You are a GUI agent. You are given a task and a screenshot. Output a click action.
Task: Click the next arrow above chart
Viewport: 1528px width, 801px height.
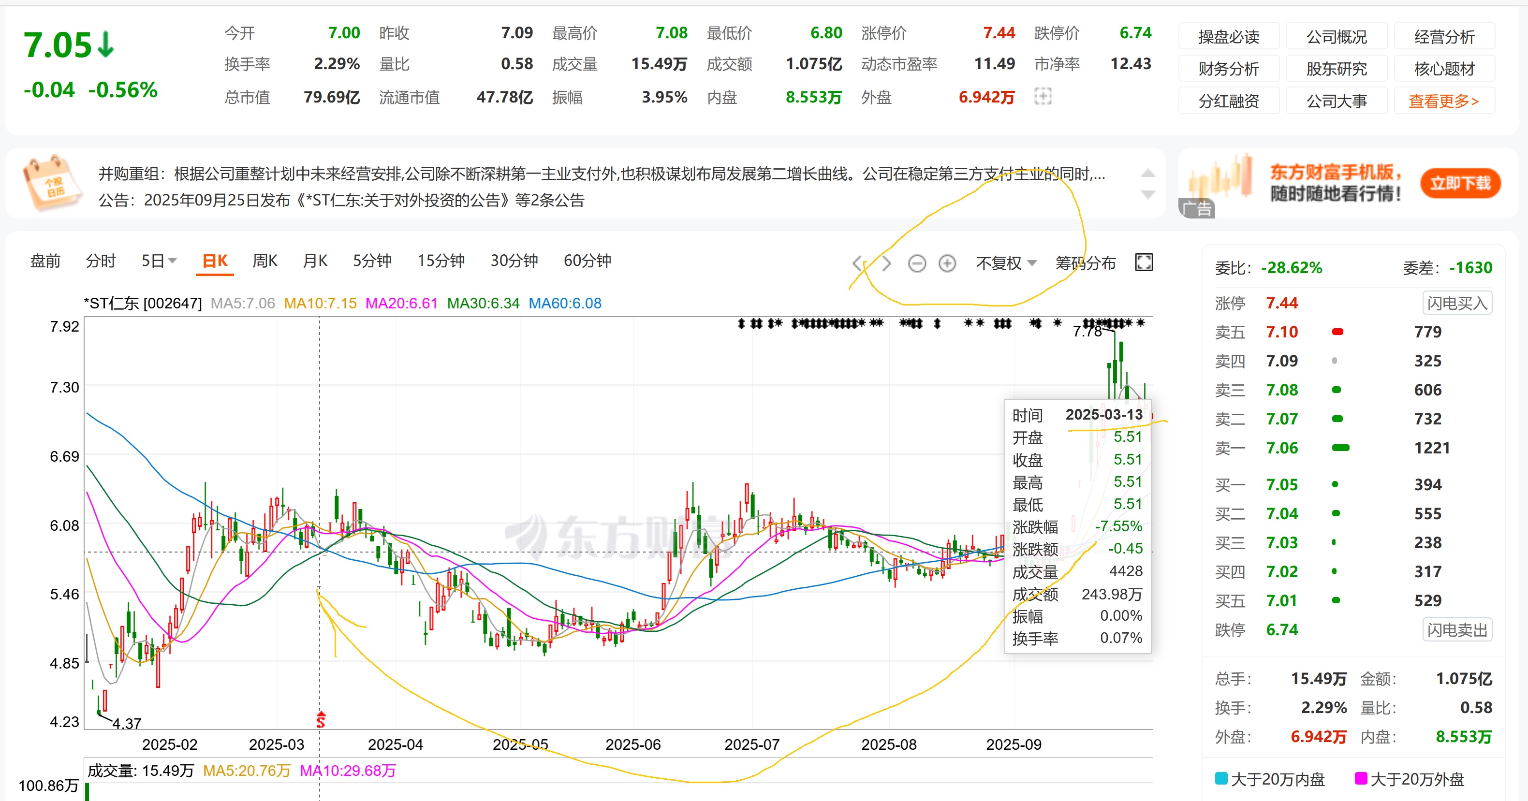(x=886, y=263)
